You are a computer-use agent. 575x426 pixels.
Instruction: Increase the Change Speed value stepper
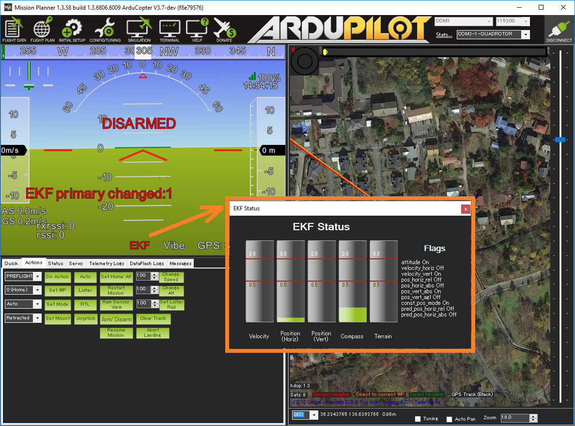155,274
